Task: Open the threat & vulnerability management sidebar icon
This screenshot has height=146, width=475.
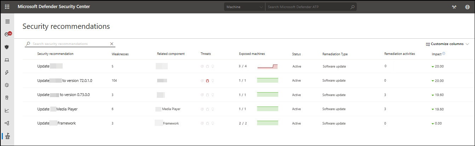Action: point(7,136)
